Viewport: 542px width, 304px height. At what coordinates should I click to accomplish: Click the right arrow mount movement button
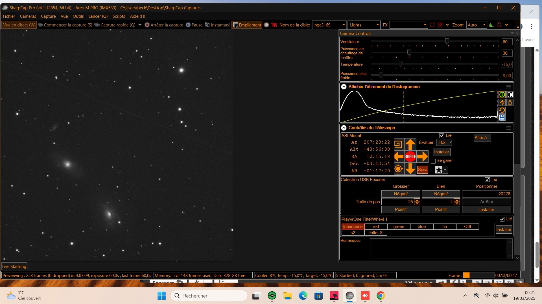[x=422, y=157]
